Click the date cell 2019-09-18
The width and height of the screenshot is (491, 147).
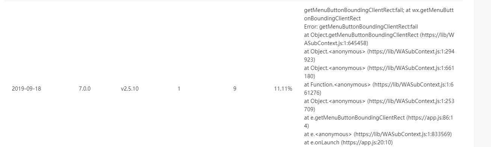coord(26,89)
